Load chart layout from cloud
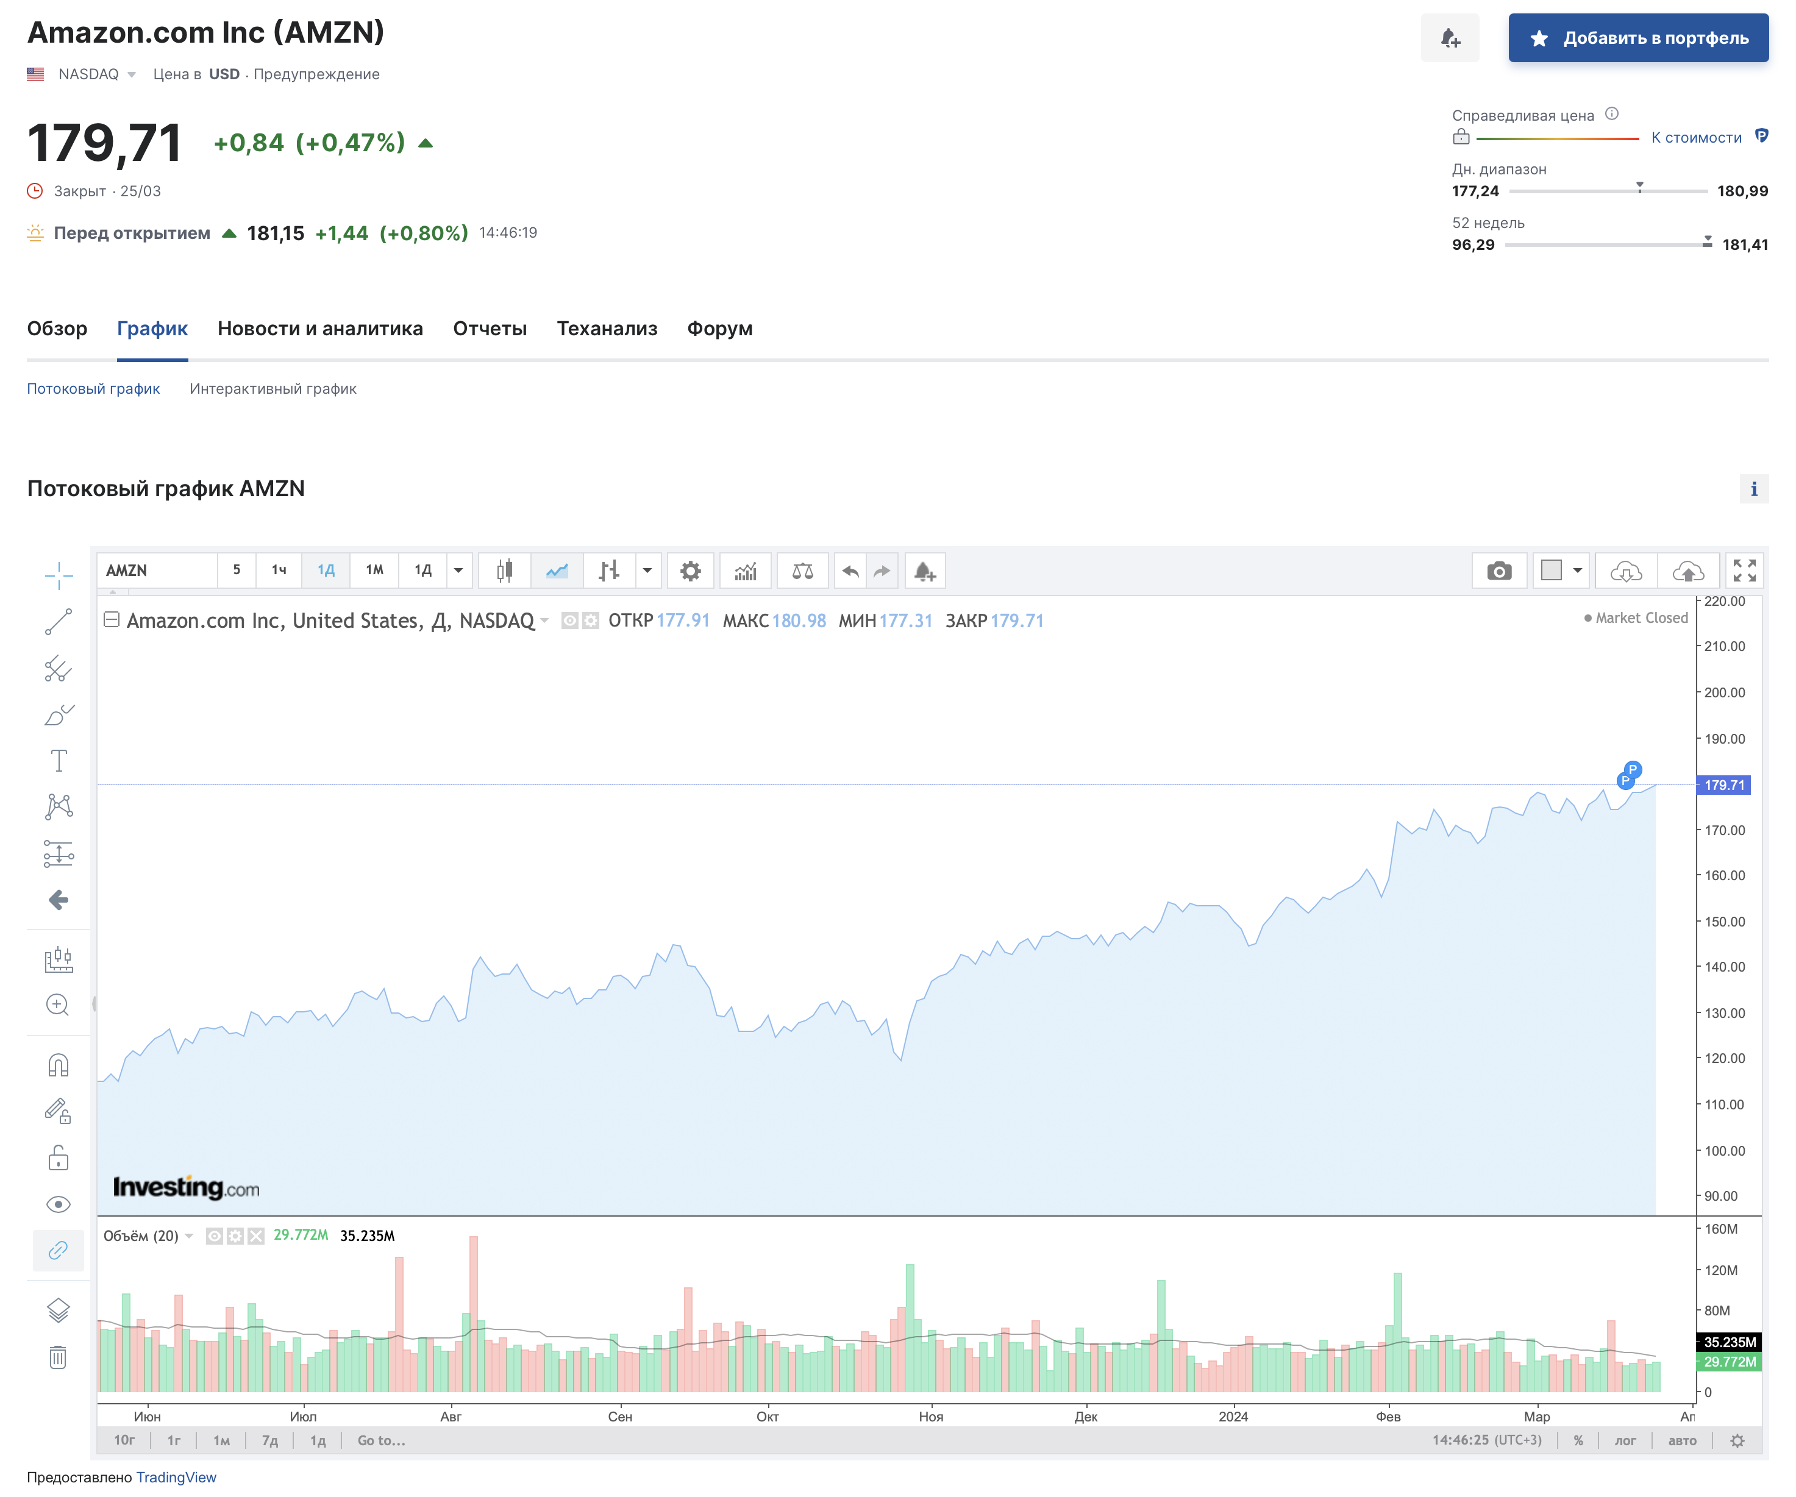The width and height of the screenshot is (1796, 1497). (1626, 571)
